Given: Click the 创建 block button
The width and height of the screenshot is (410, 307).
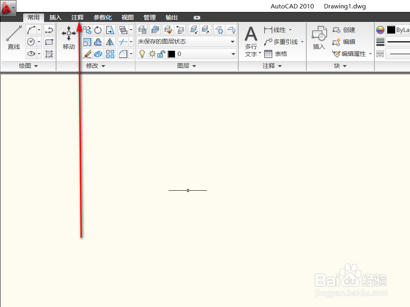Looking at the screenshot, I should tap(344, 30).
